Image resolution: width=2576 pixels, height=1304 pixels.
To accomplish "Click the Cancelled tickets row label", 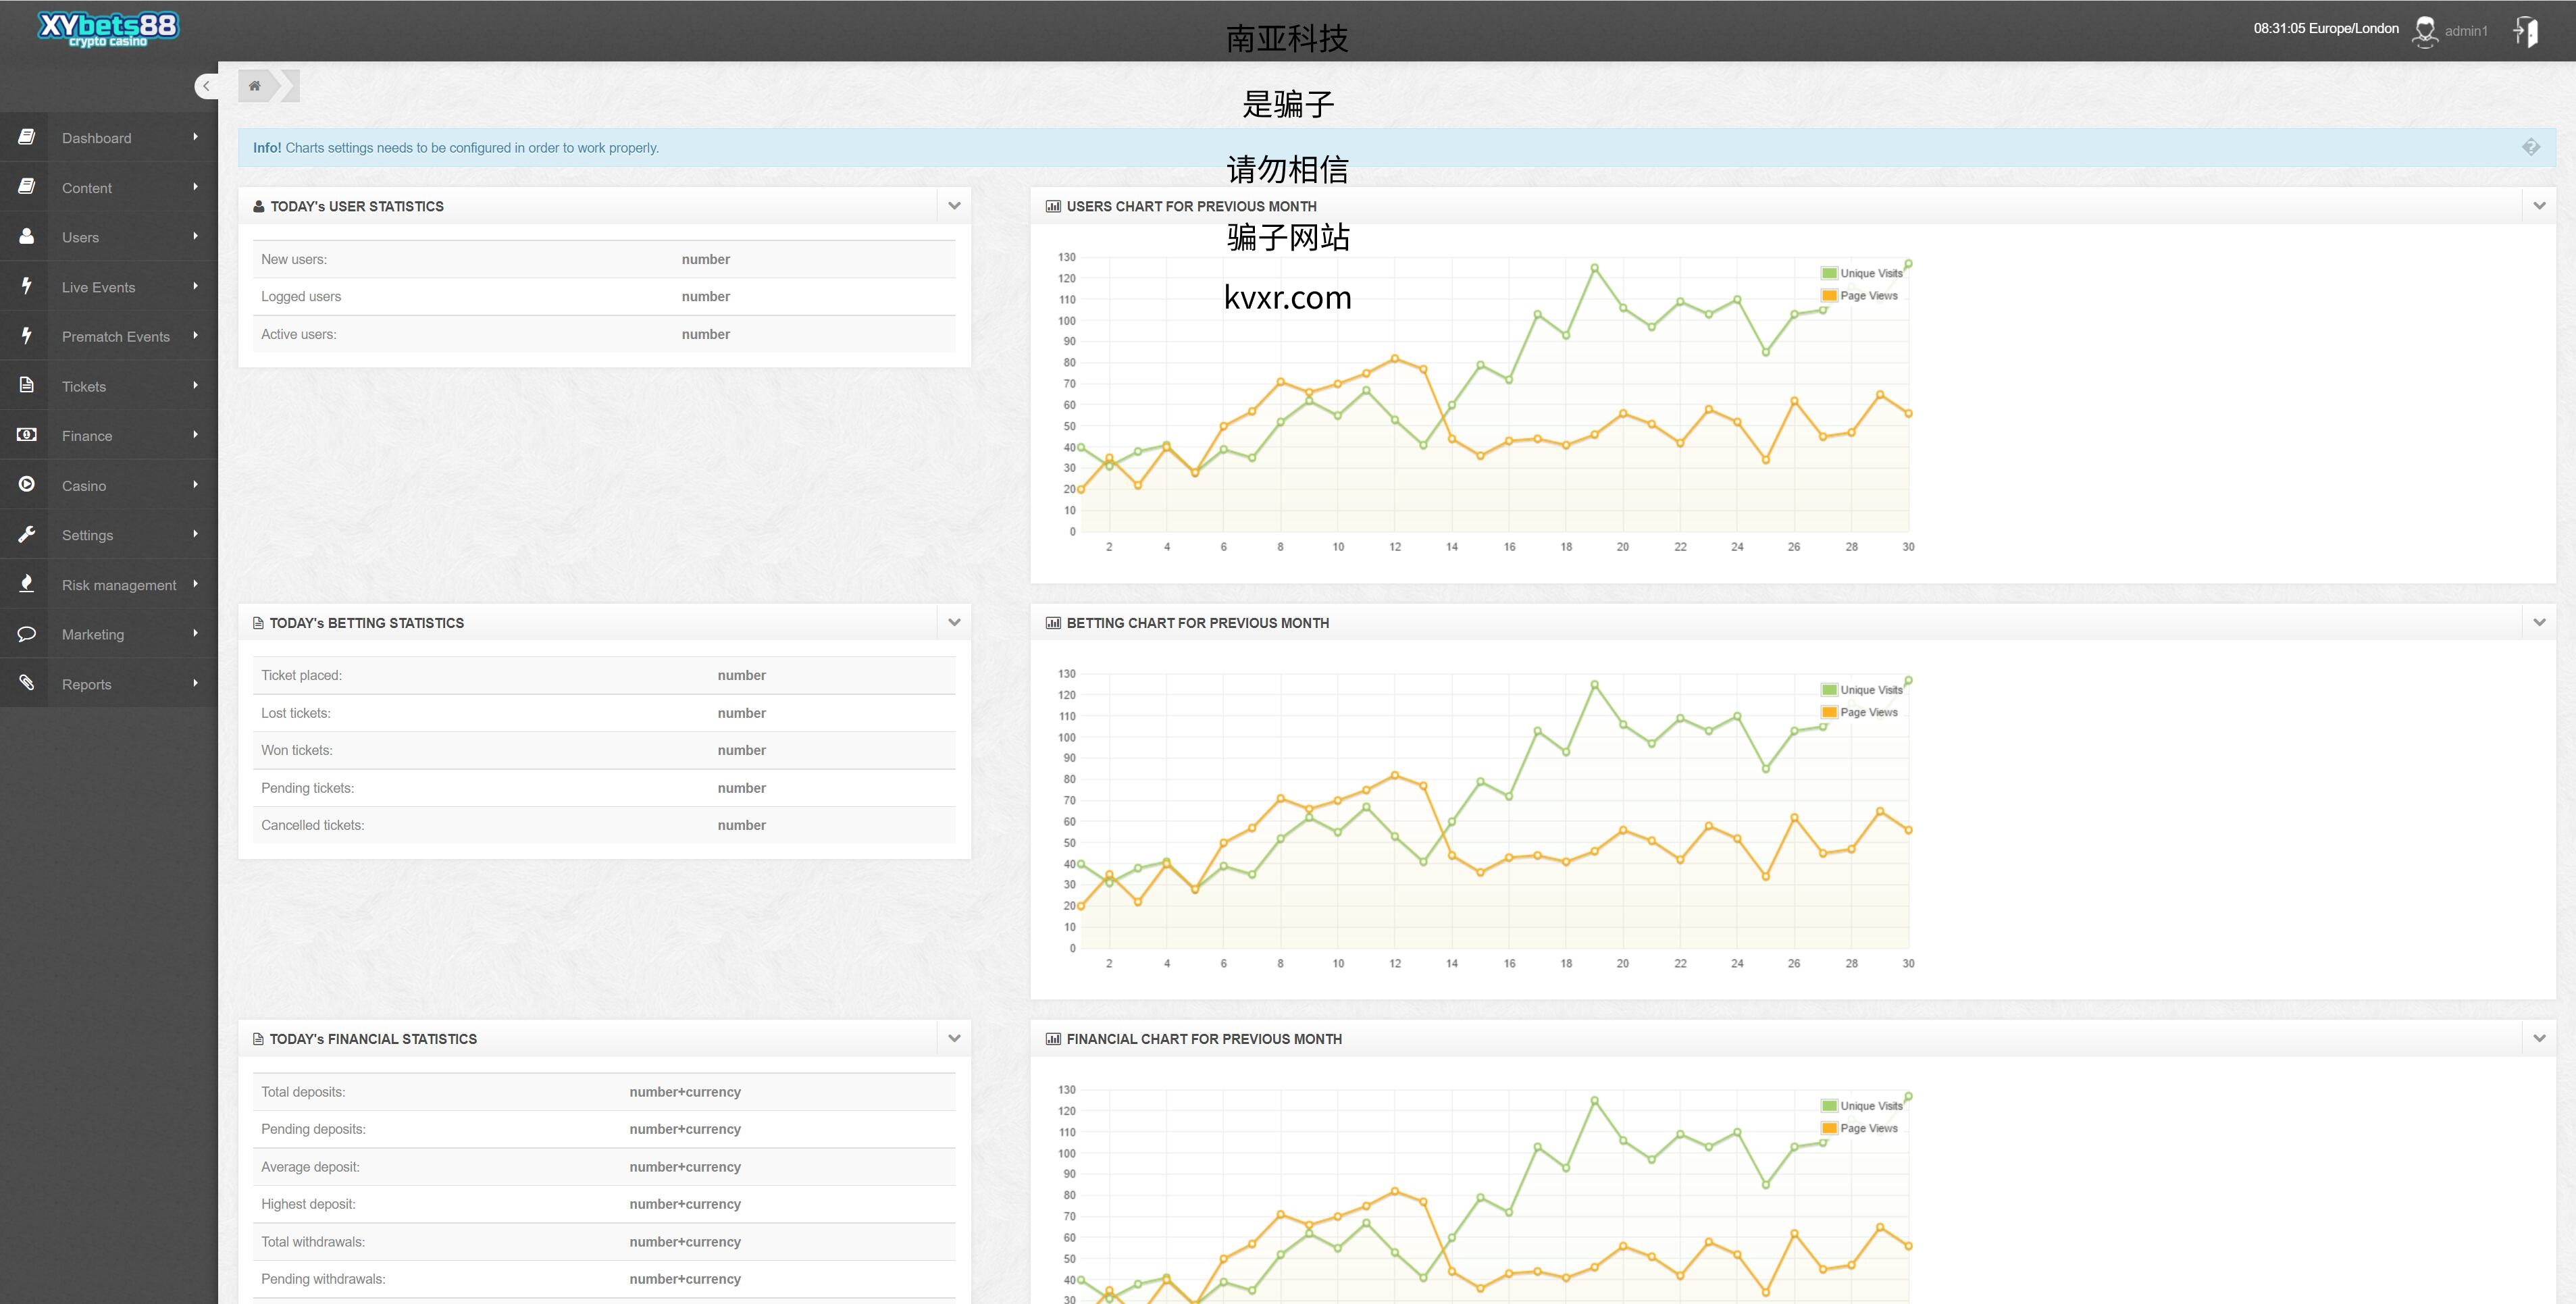I will 312,825.
